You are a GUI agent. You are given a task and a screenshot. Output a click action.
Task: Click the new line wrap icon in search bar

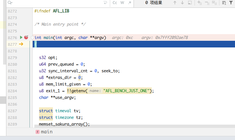(105, 3)
